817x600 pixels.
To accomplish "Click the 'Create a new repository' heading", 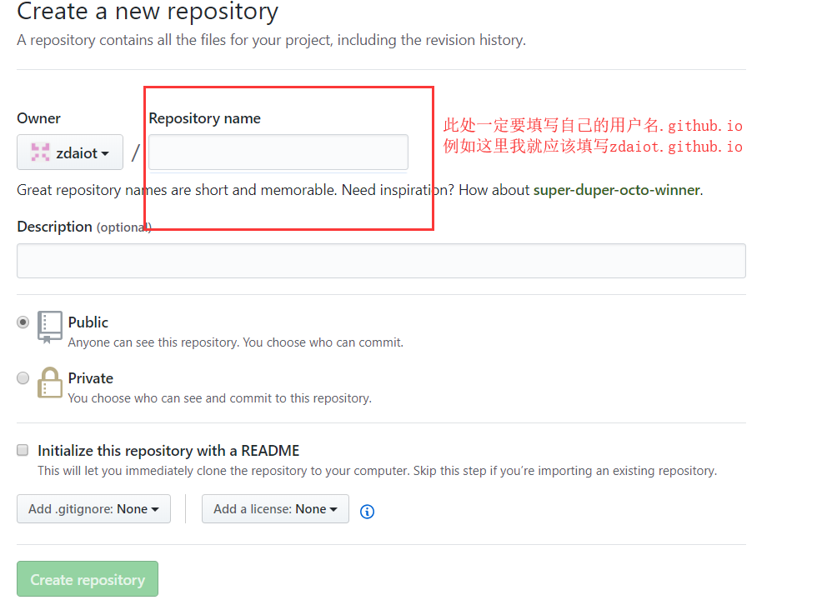I will point(148,12).
